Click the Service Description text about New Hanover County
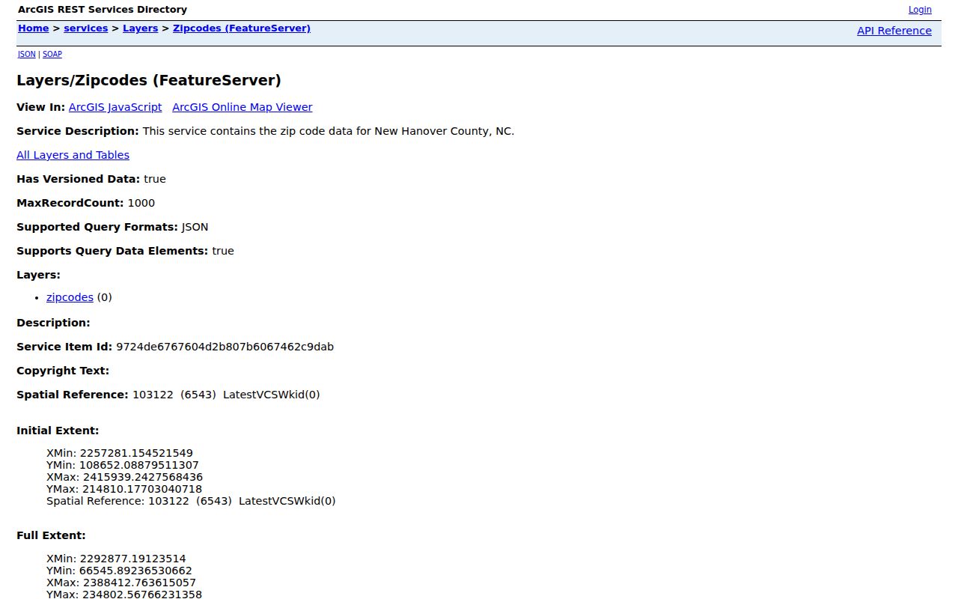 tap(329, 131)
